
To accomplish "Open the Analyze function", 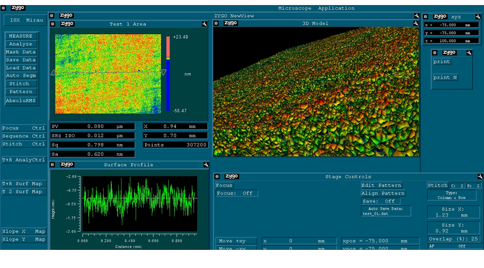I will point(21,44).
